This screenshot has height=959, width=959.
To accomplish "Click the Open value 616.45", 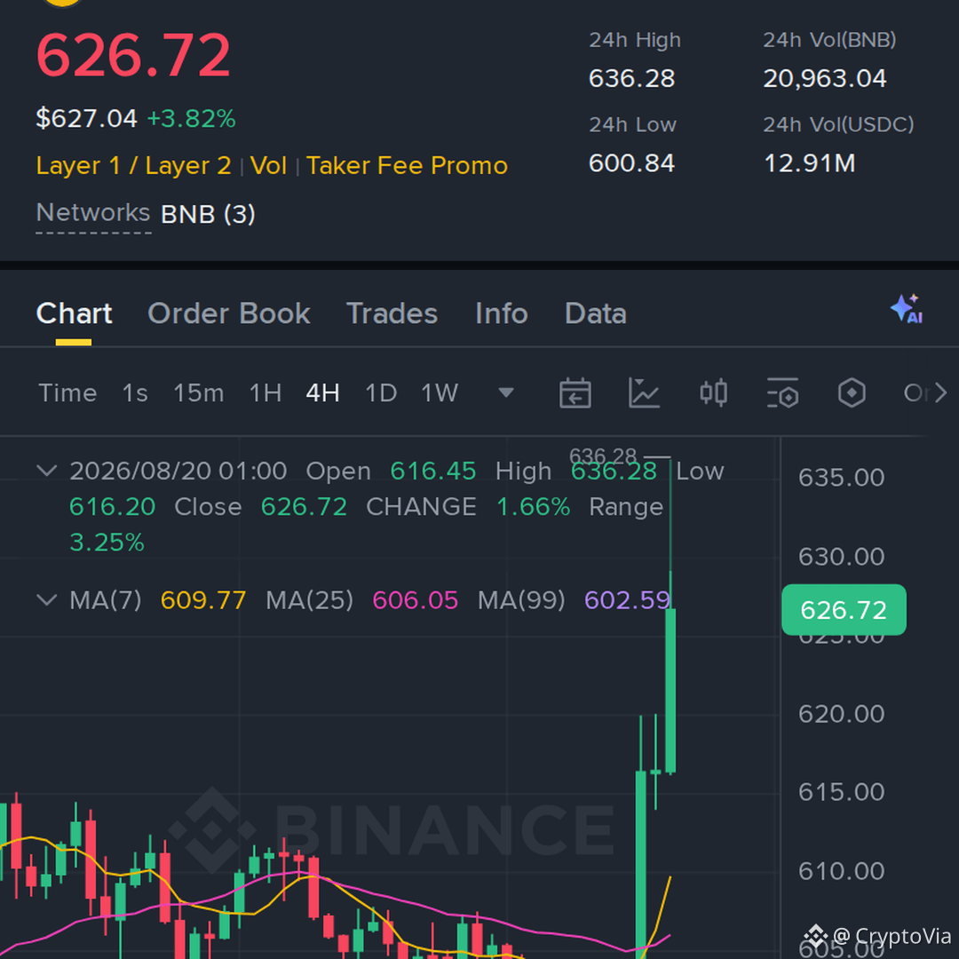I will (433, 471).
